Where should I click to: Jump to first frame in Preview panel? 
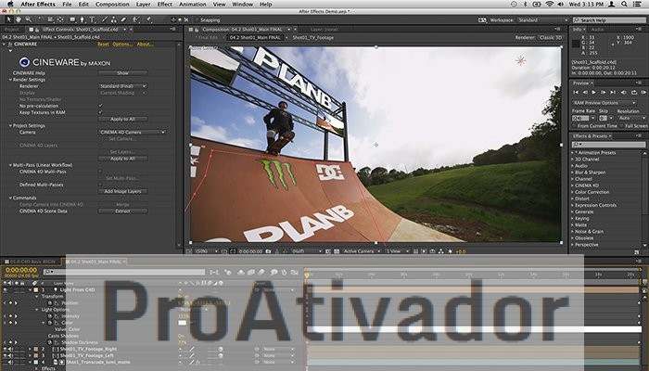[576, 93]
